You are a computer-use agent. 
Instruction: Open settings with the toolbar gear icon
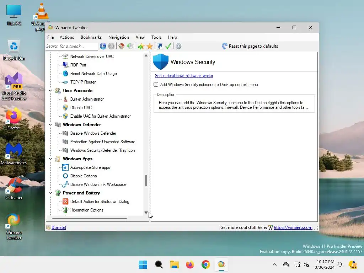click(x=178, y=46)
